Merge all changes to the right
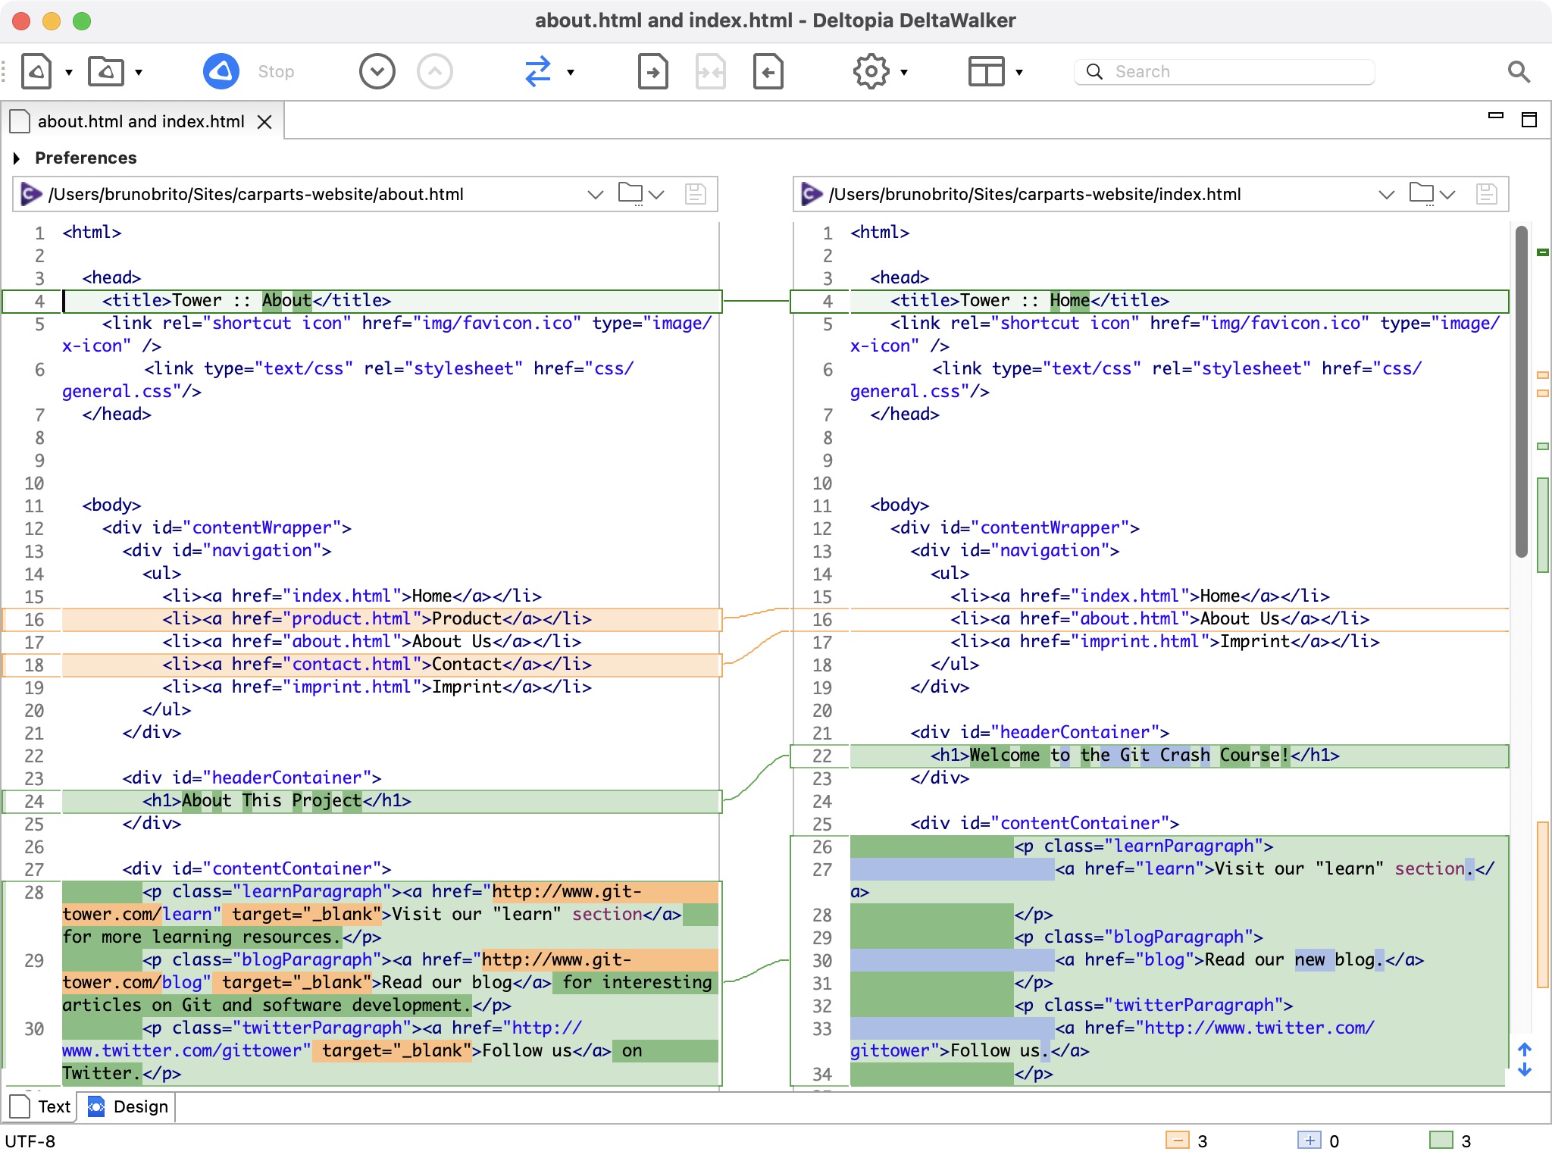This screenshot has width=1552, height=1164. 652,71
